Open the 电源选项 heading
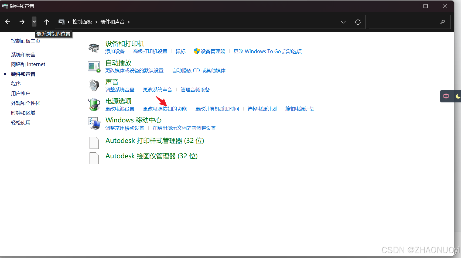The height and width of the screenshot is (258, 461). click(118, 101)
